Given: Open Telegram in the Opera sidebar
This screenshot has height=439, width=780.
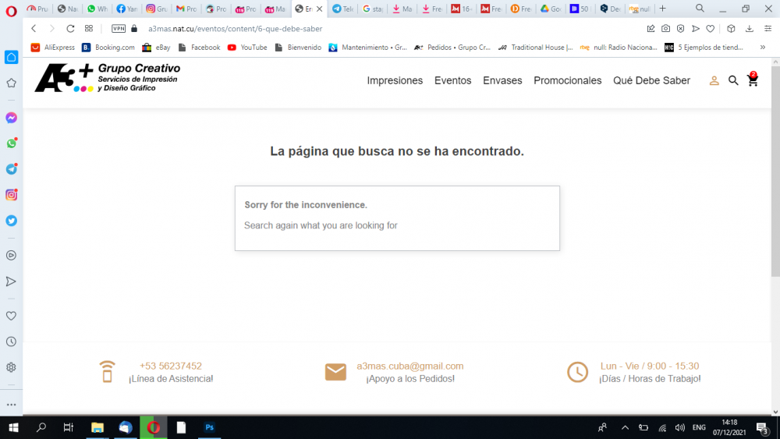Looking at the screenshot, I should pyautogui.click(x=11, y=169).
